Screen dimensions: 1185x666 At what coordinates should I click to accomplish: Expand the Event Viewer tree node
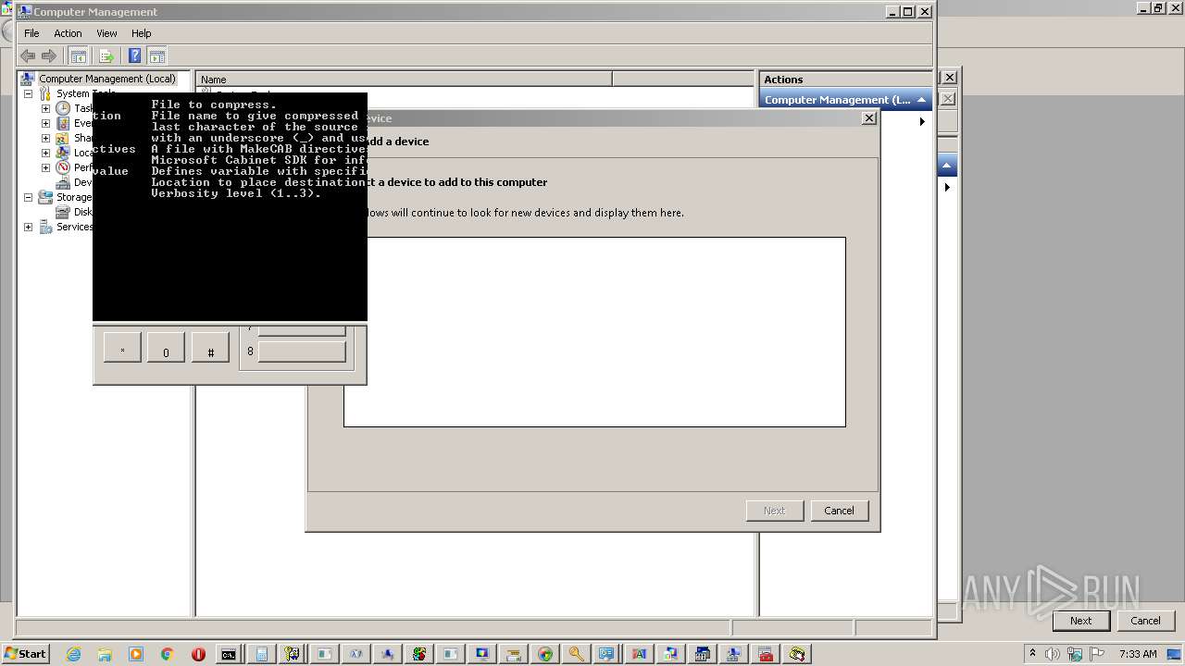tap(45, 123)
